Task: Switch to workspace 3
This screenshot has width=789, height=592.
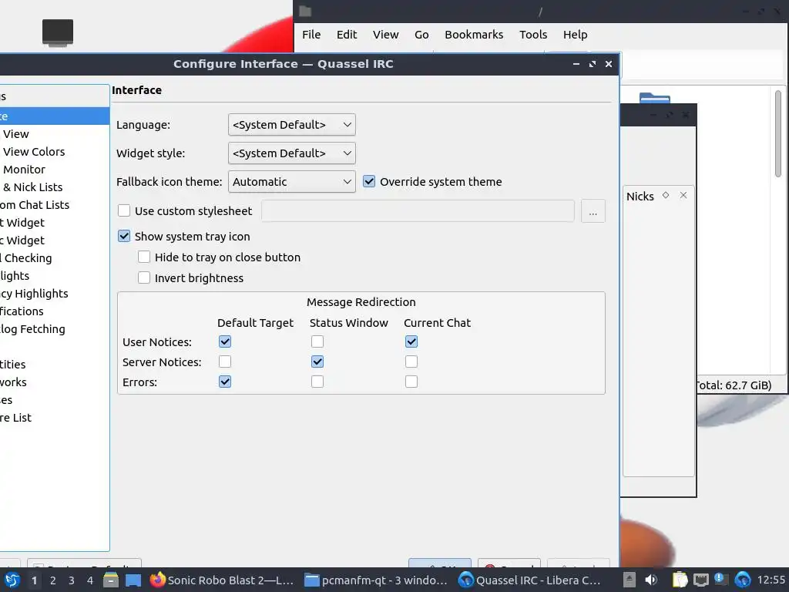Action: coord(72,580)
